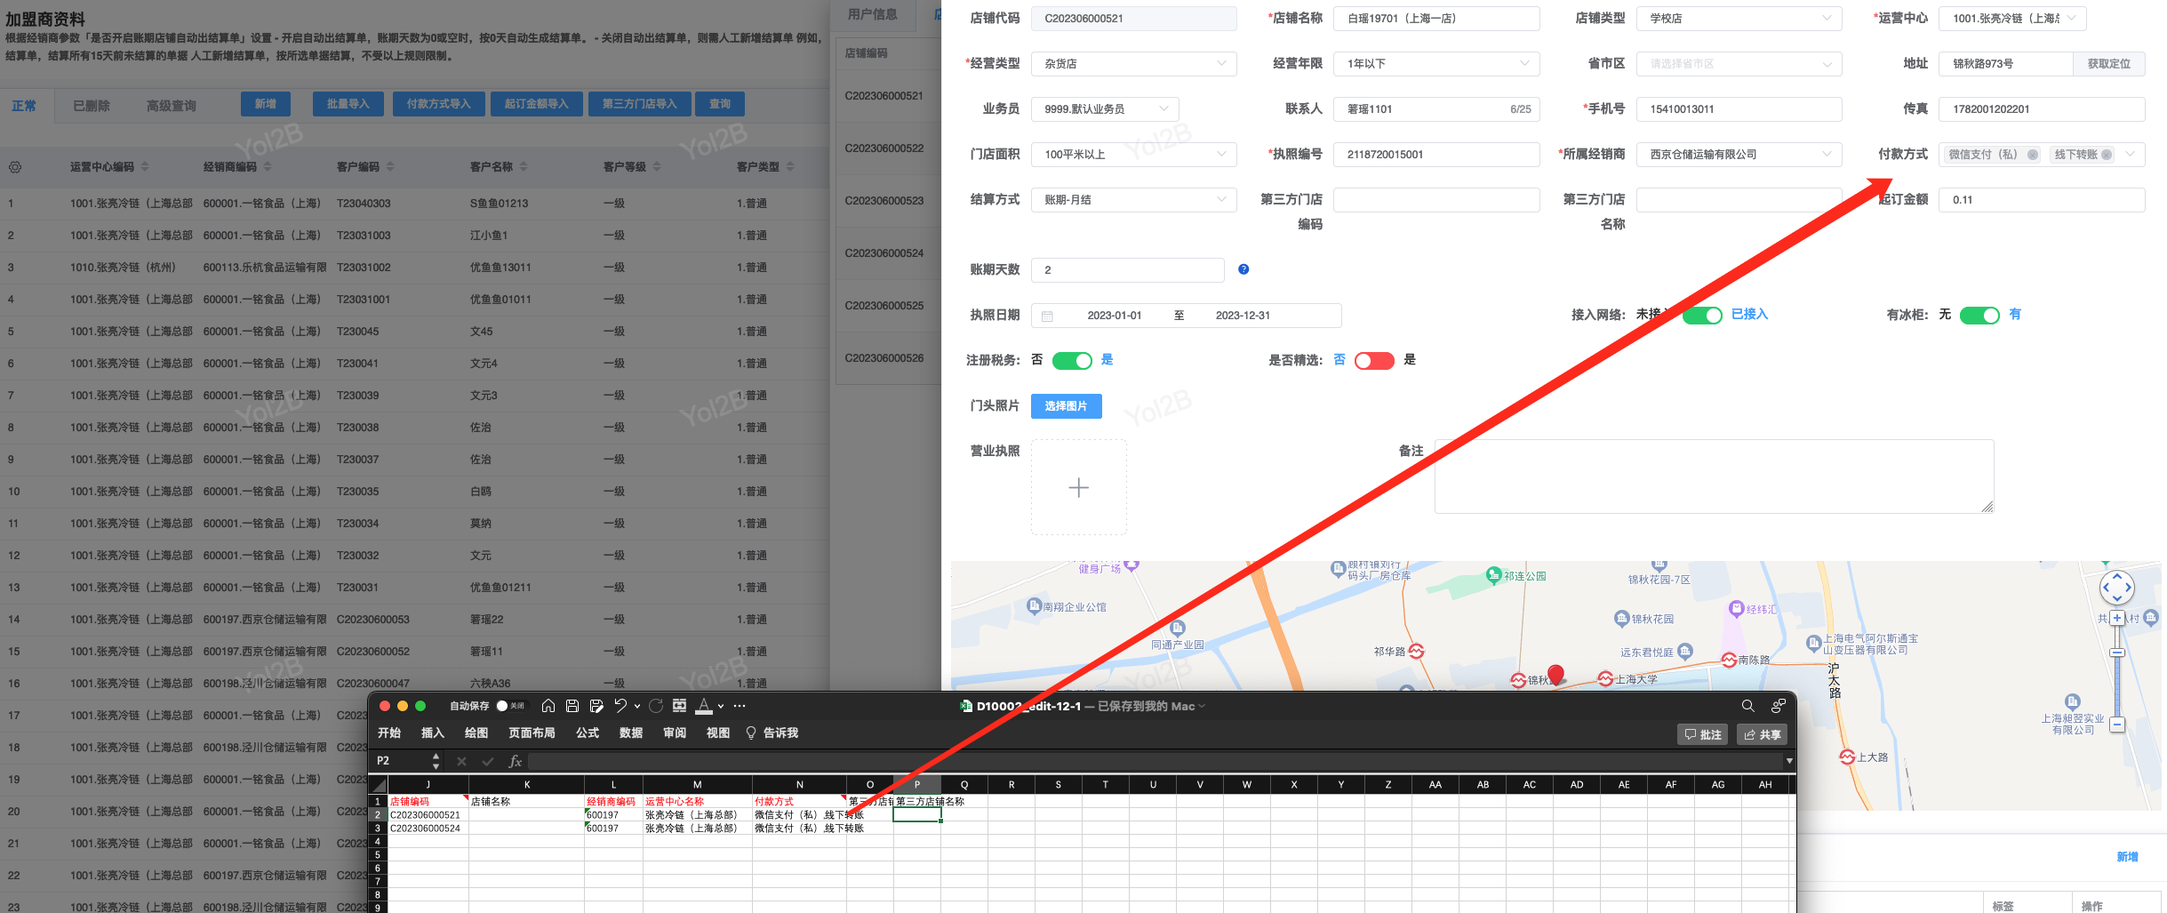Open the 经营年限 dropdown
The image size is (2167, 913).
click(x=1436, y=64)
